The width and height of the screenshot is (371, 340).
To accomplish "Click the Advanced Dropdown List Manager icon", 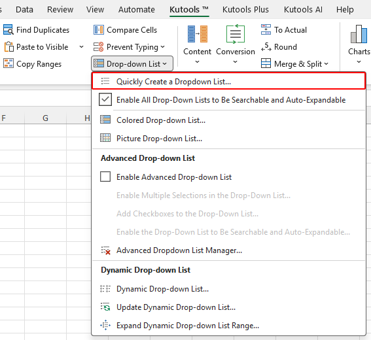I will (x=105, y=250).
